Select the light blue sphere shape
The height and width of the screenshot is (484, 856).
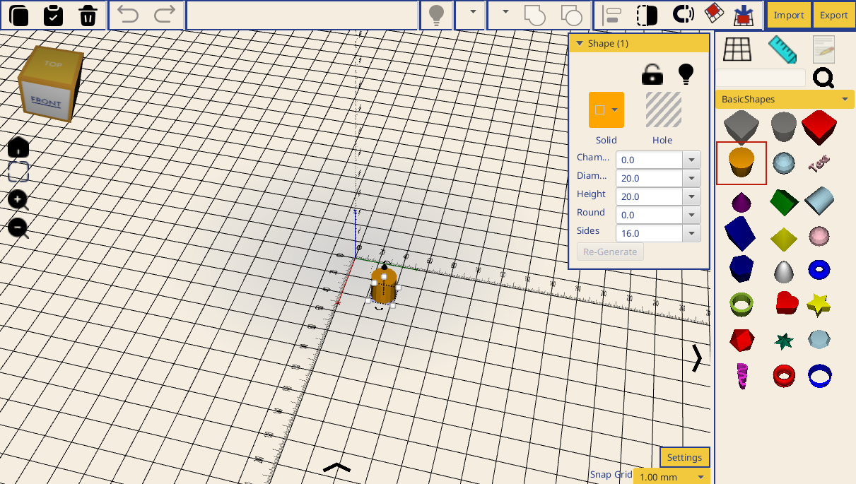point(783,163)
